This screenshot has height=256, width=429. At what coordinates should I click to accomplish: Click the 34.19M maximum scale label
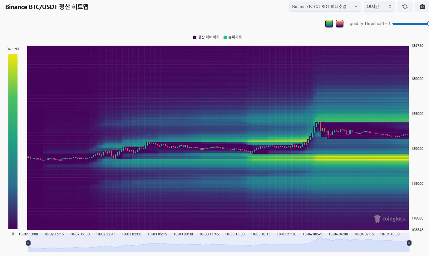click(13, 49)
